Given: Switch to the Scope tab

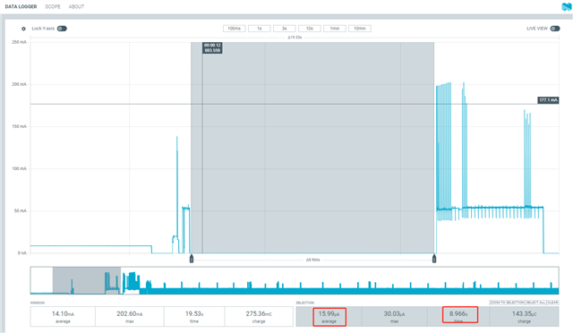Looking at the screenshot, I should pyautogui.click(x=53, y=6).
